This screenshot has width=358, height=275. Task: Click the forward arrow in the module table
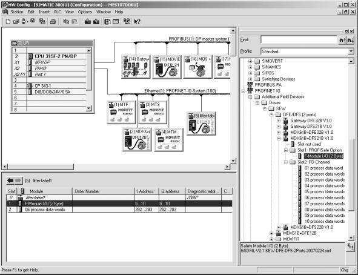(19, 181)
